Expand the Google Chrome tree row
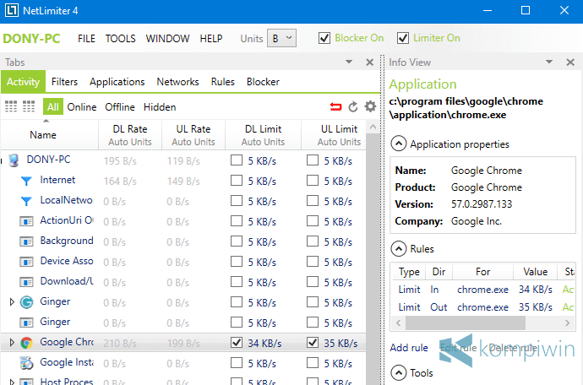Image resolution: width=583 pixels, height=385 pixels. coord(12,342)
